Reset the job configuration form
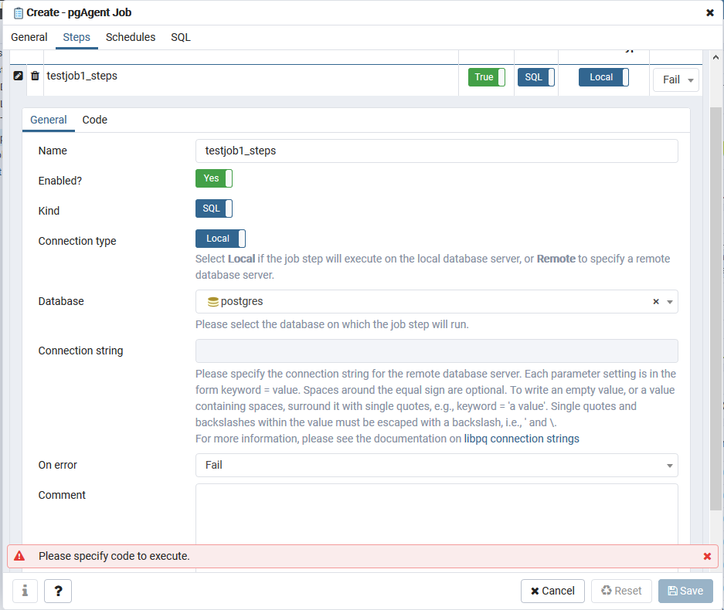The image size is (724, 610). click(x=621, y=591)
